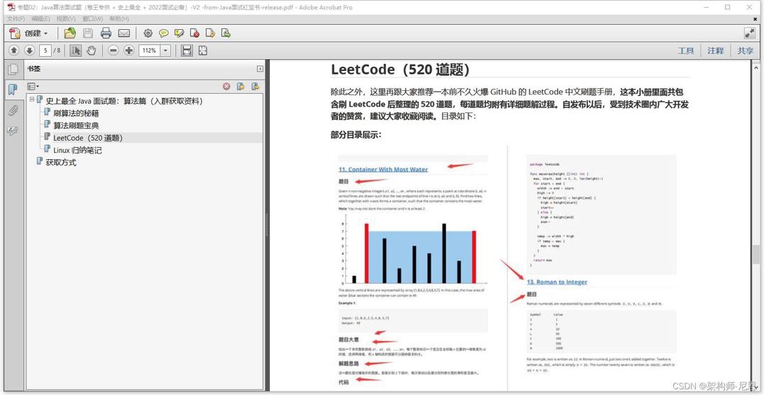Click the 题目大意 heading in the page
This screenshot has width=764, height=395.
click(349, 340)
